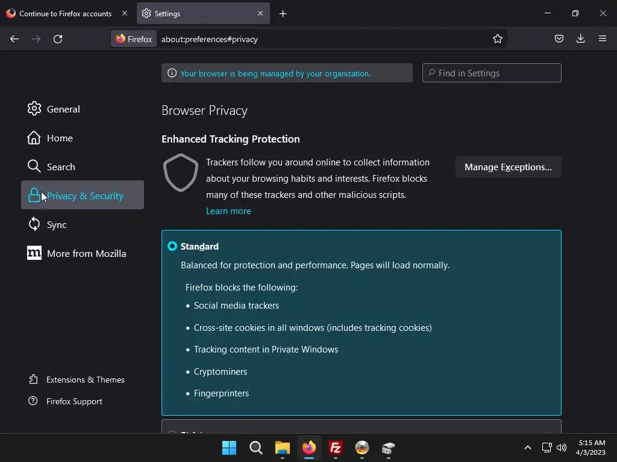Open the clock showing 5:15 AM

590,448
